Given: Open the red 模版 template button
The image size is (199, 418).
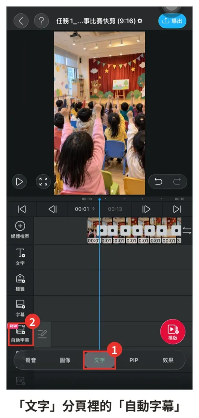Looking at the screenshot, I should [x=173, y=331].
